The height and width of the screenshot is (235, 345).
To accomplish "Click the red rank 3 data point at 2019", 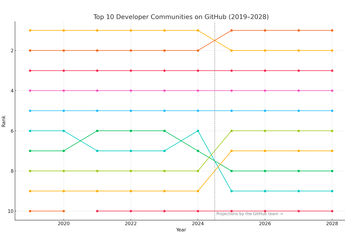I will 30,71.
